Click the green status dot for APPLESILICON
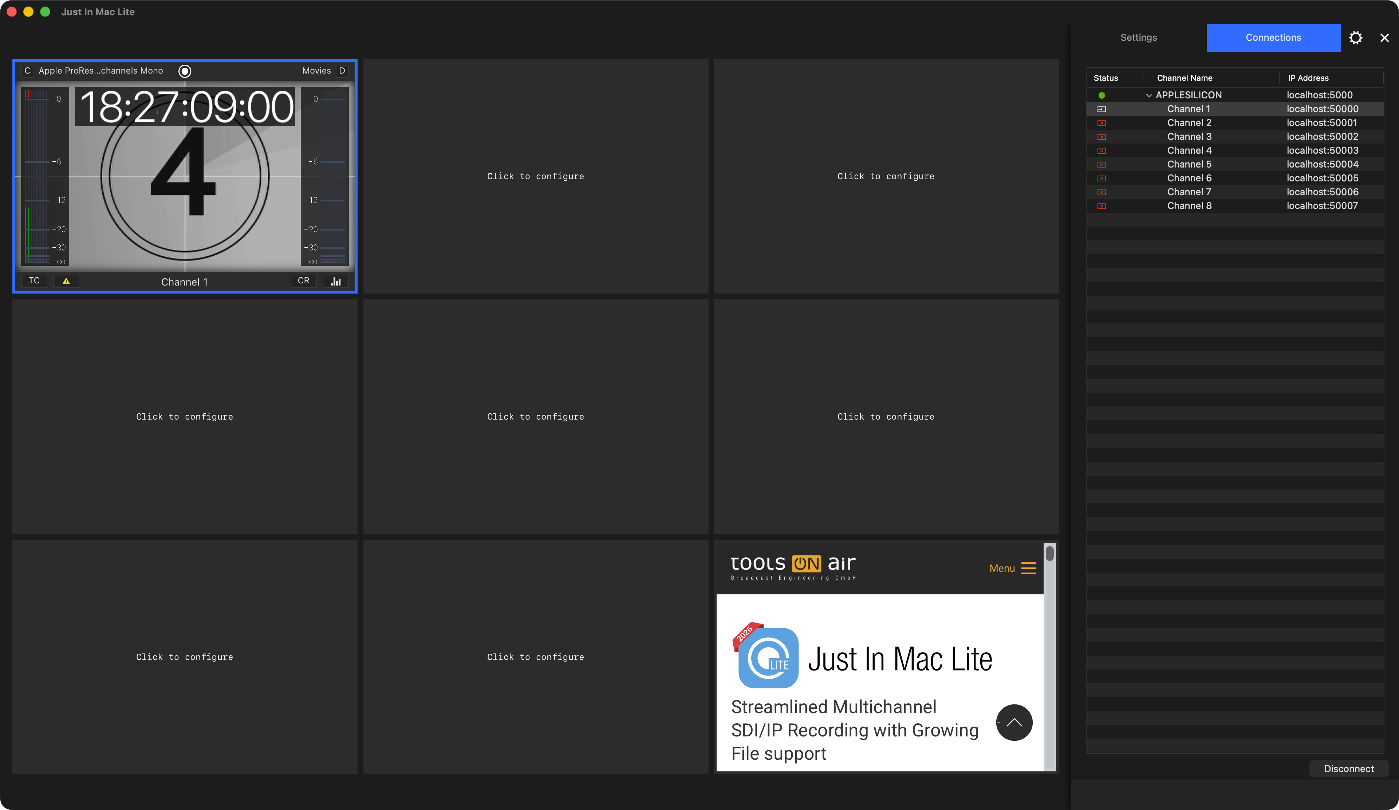The height and width of the screenshot is (810, 1399). (x=1102, y=95)
